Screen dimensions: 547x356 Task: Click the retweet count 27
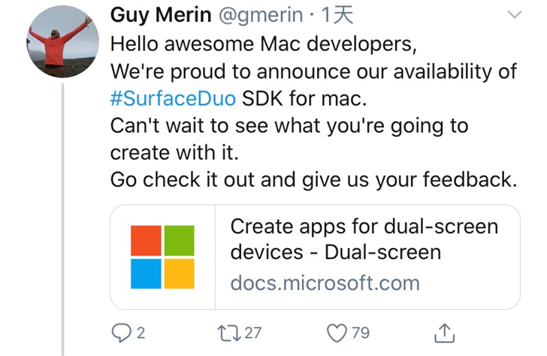pyautogui.click(x=252, y=332)
